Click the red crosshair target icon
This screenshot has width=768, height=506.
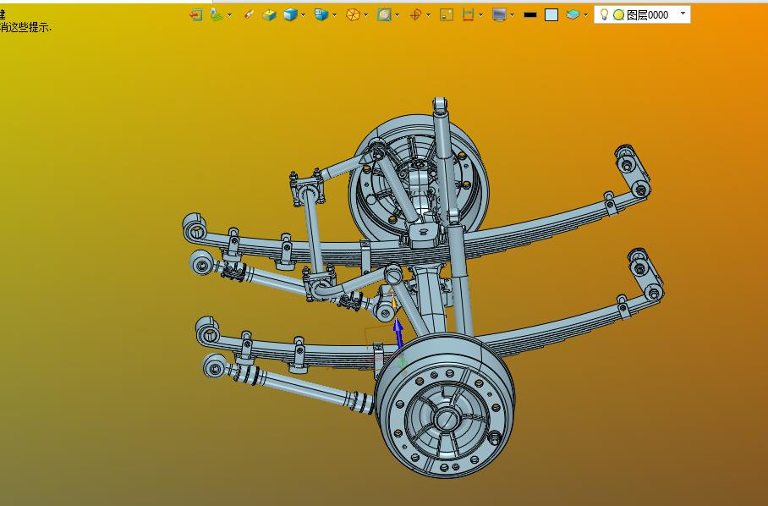pos(415,14)
